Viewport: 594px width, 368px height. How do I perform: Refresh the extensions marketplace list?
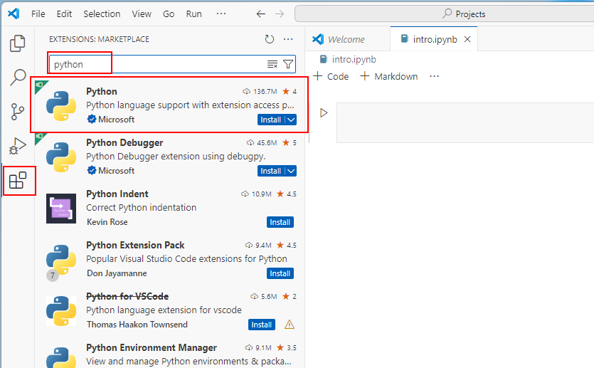[270, 39]
